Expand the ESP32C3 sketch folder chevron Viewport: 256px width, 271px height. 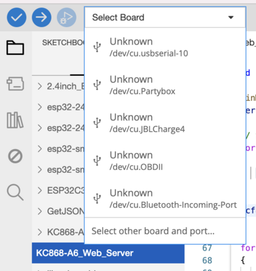click(x=40, y=190)
